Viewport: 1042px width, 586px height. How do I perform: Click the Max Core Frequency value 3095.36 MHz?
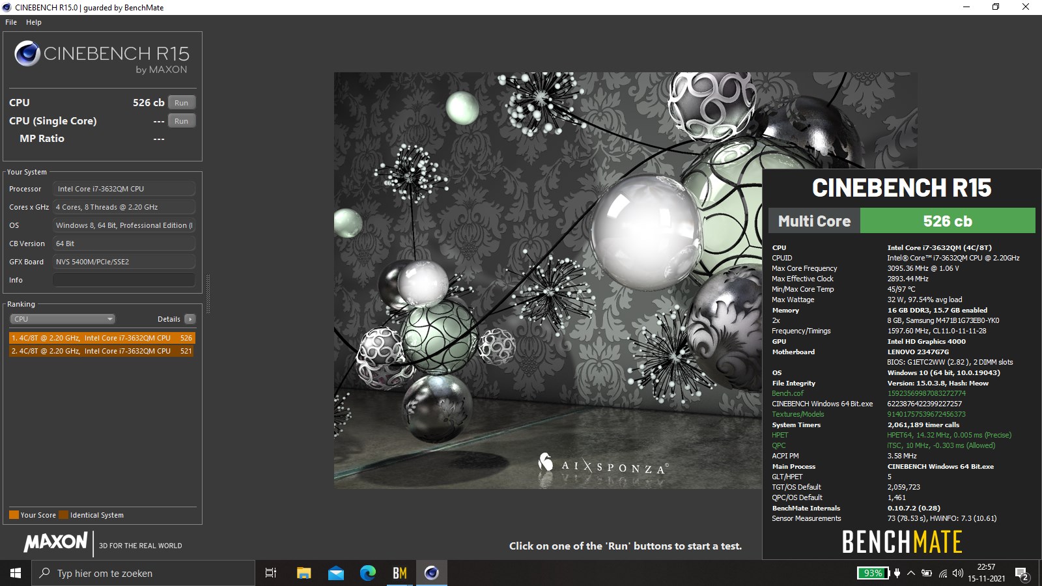(923, 268)
